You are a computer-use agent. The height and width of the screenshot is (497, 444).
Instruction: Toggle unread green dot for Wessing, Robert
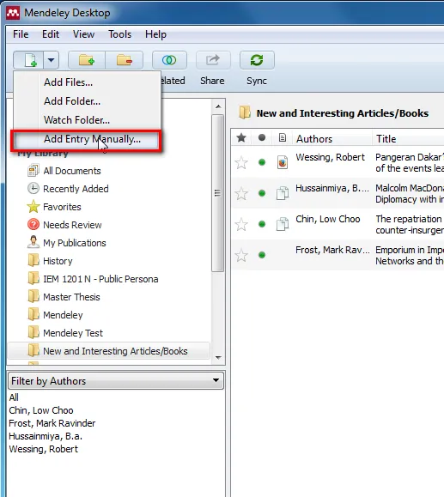[x=262, y=162]
